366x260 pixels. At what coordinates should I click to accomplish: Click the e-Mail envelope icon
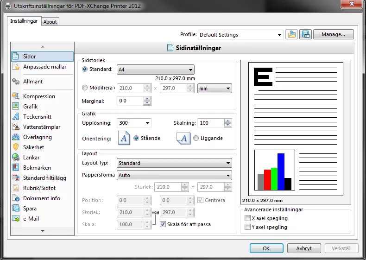[16, 218]
